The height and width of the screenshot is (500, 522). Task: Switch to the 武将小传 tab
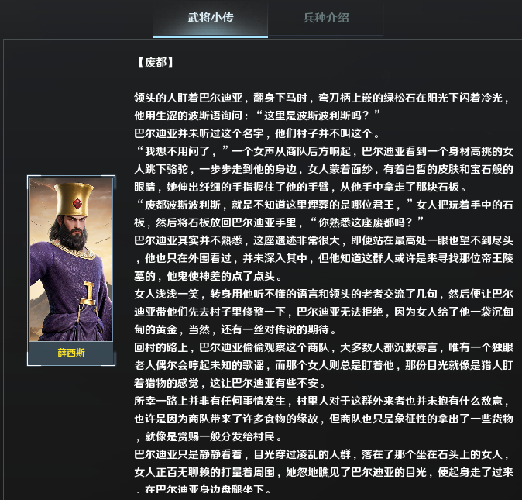(x=211, y=19)
